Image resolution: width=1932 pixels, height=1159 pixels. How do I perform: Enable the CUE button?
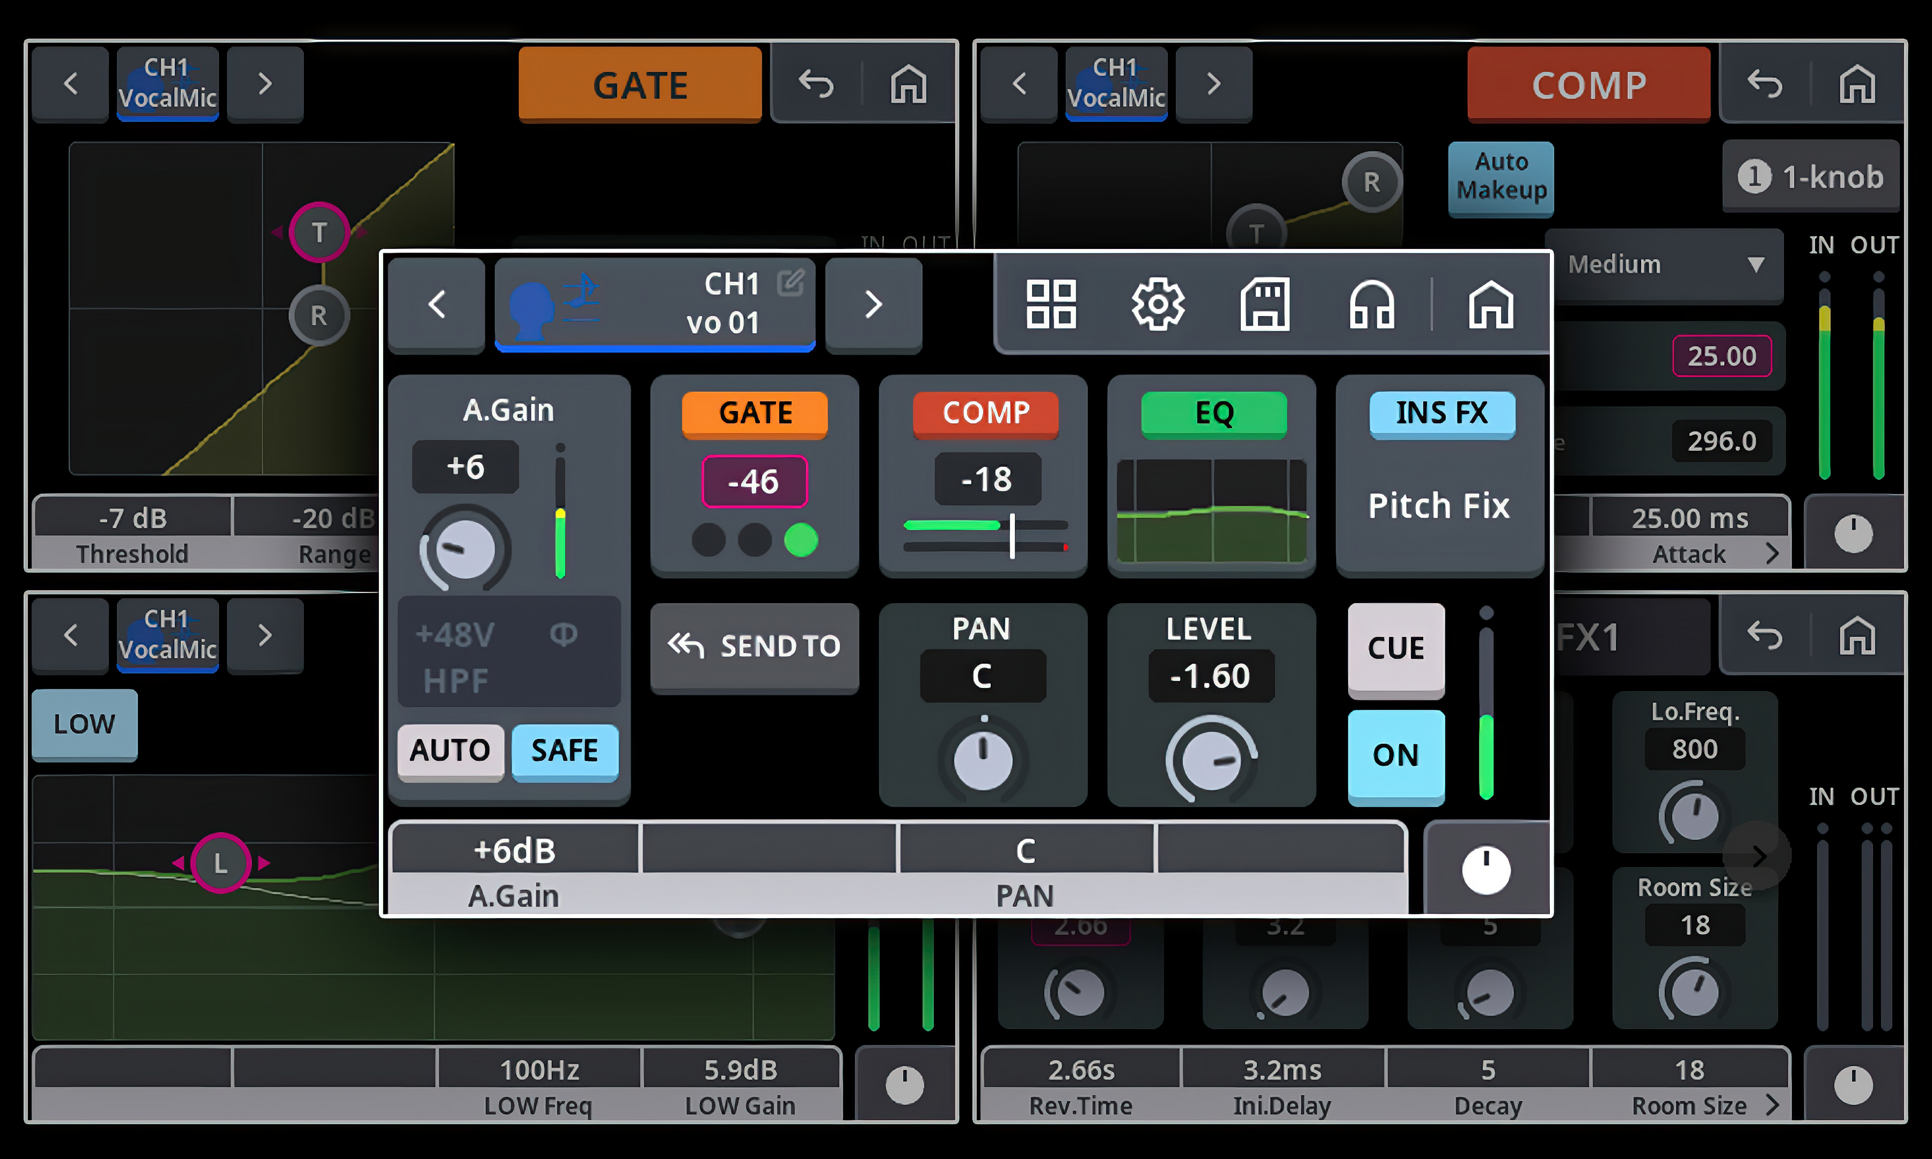(x=1395, y=648)
